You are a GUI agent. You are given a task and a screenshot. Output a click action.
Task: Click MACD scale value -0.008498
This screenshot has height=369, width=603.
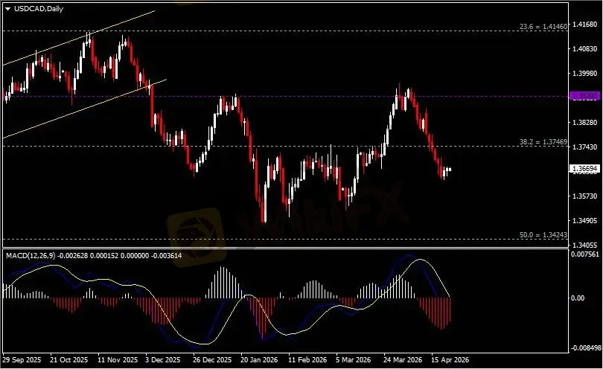coord(586,348)
